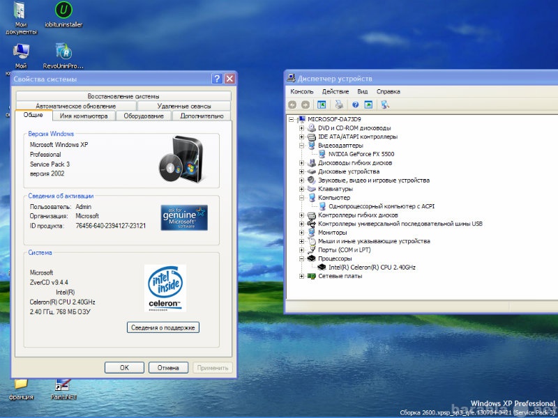
Task: Expand Звуковые, видео и игровые устройства
Action: pos(301,180)
